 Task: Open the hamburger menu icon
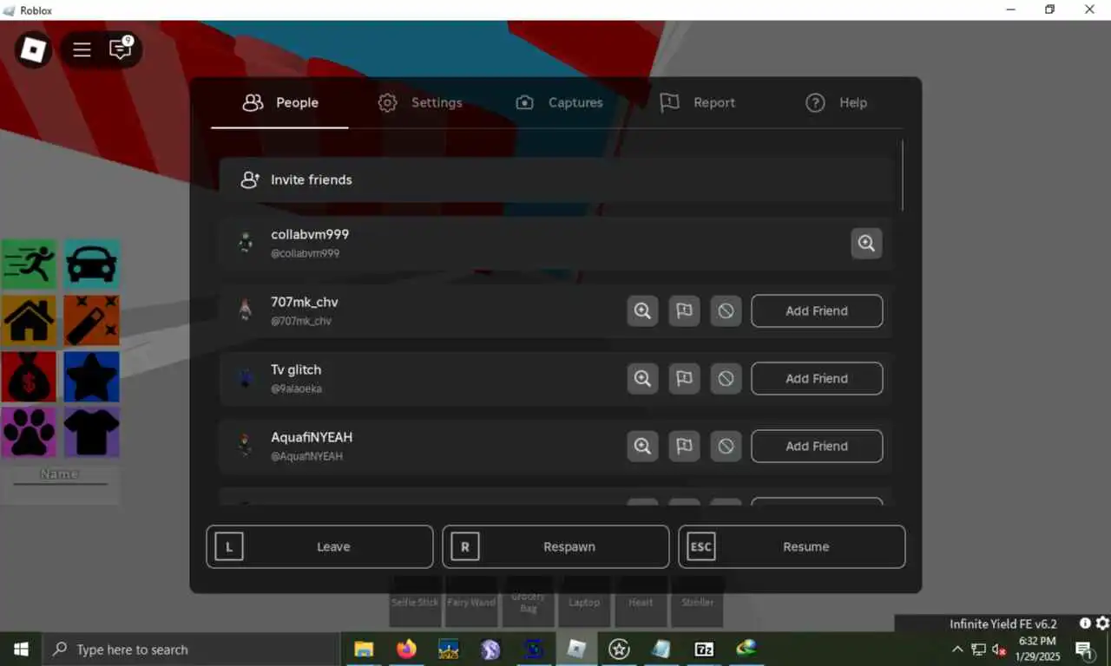pyautogui.click(x=82, y=49)
